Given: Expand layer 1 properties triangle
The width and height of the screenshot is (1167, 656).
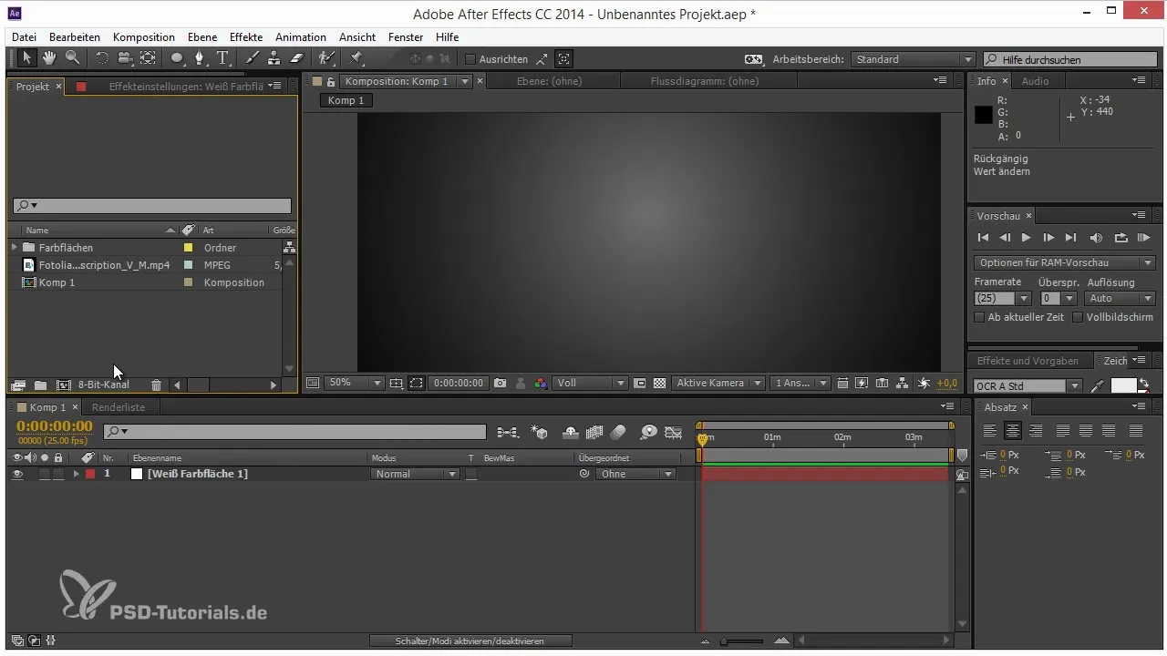Looking at the screenshot, I should pos(76,474).
